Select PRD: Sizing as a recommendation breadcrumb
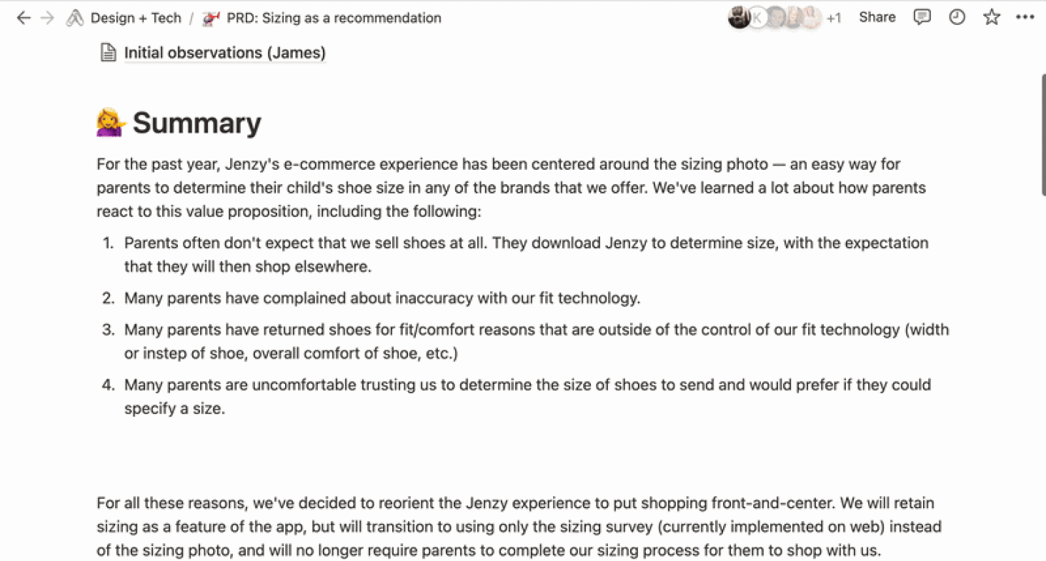The image size is (1046, 561). (x=334, y=19)
